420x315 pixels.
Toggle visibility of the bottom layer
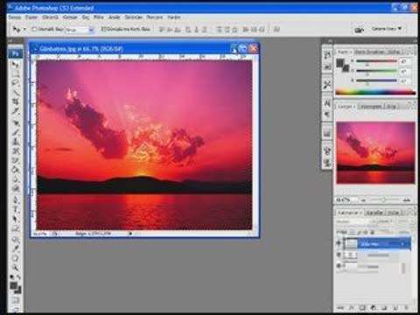pos(339,266)
